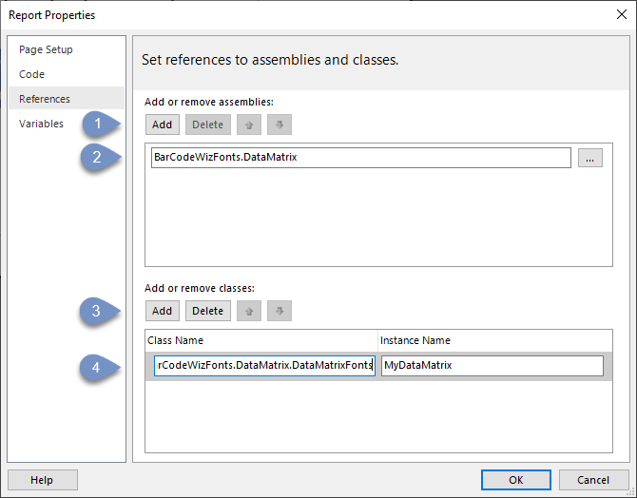Move class up with the arrow button

[x=249, y=311]
